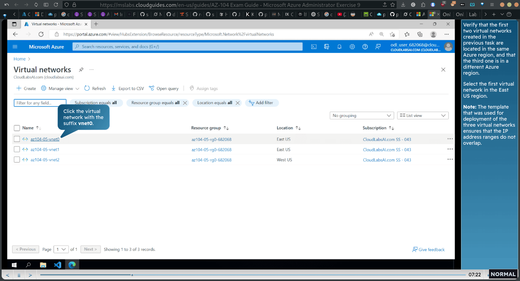Open Azure Cloud Shell icon
The width and height of the screenshot is (520, 281).
tap(314, 47)
